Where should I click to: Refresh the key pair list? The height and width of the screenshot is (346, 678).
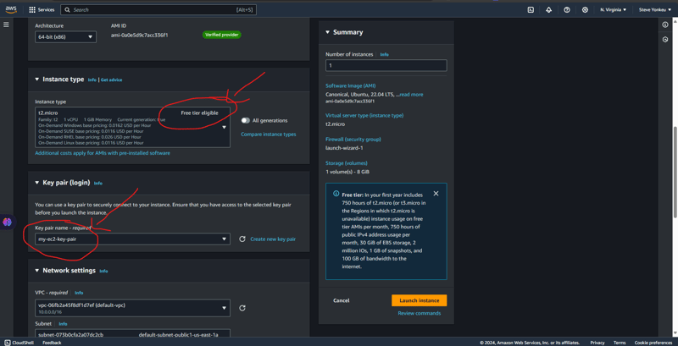click(242, 239)
